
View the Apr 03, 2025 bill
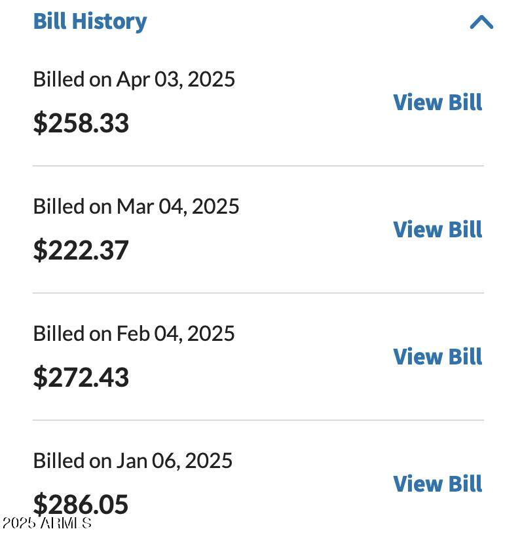437,102
